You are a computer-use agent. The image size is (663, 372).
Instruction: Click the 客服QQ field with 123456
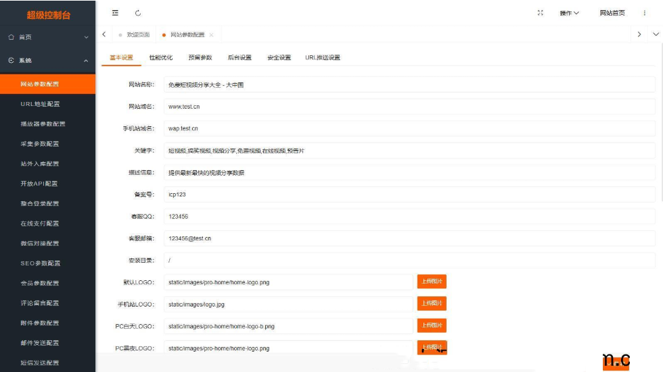point(409,216)
